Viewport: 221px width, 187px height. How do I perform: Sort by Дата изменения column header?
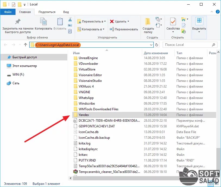156,53
